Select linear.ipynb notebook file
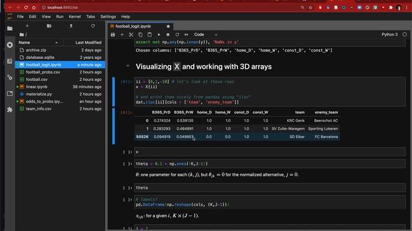412x231 pixels. (60, 87)
